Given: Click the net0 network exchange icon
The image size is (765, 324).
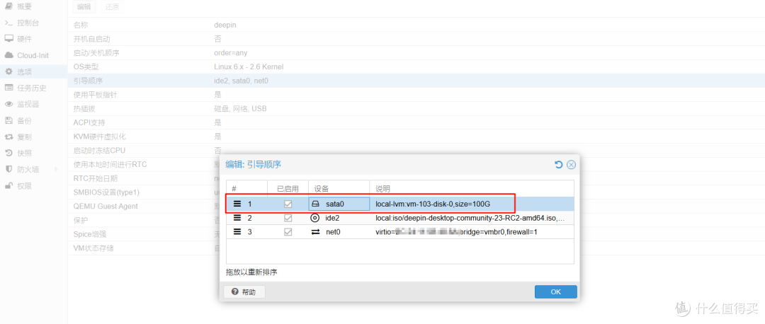Looking at the screenshot, I should coord(315,232).
